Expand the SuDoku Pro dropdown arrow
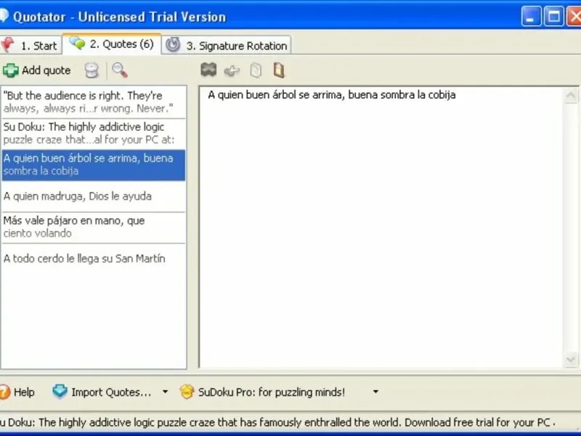 pos(375,392)
